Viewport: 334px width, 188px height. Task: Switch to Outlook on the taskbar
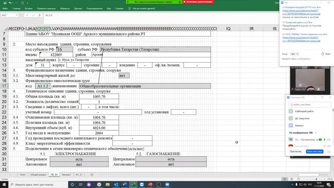pos(116,184)
